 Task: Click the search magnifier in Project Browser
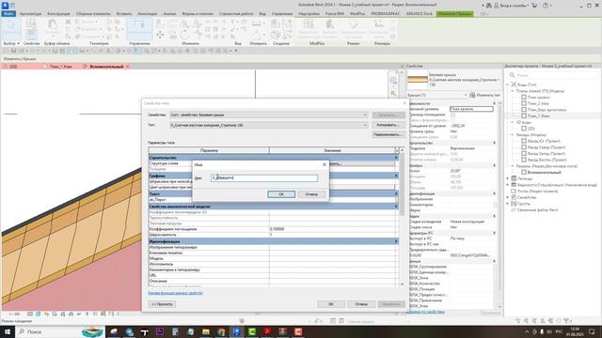pyautogui.click(x=512, y=75)
